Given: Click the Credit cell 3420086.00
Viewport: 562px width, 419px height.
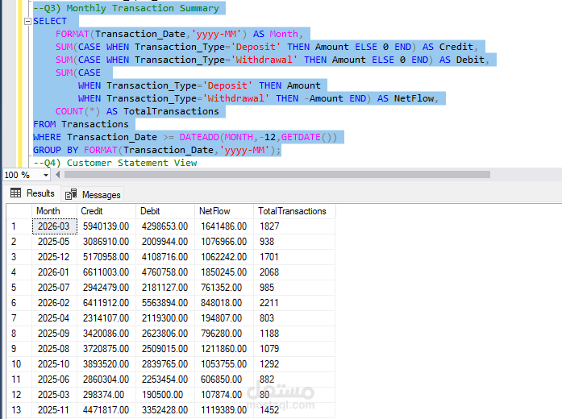Looking at the screenshot, I should point(106,334).
